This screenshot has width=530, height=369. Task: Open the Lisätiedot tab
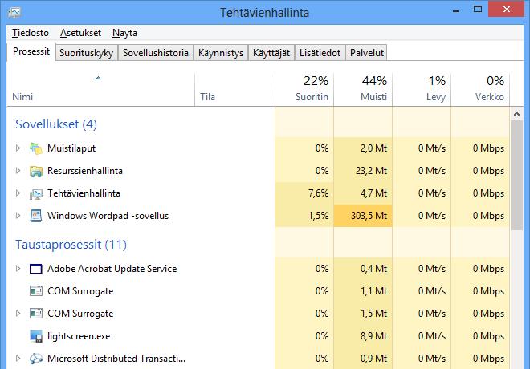click(x=320, y=53)
